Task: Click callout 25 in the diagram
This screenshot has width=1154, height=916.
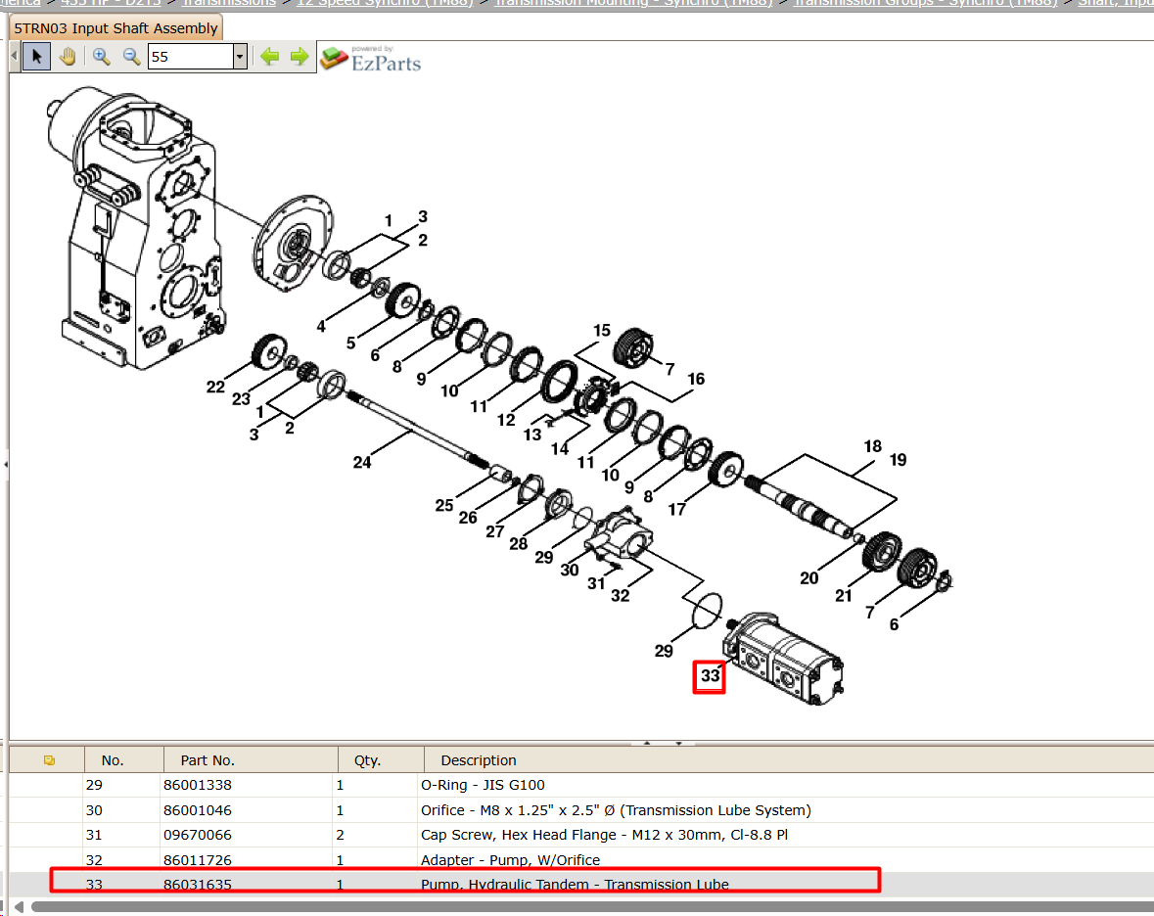Action: (443, 505)
